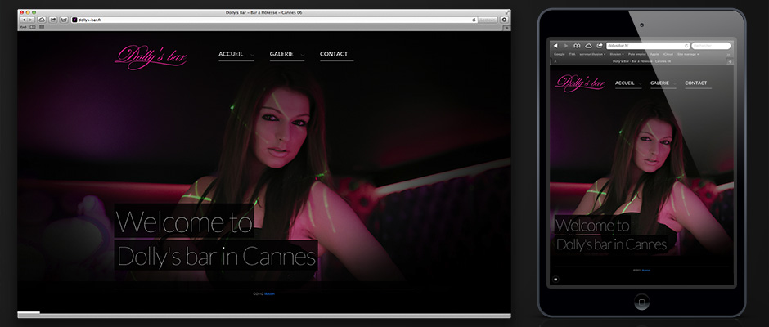
Task: Add new tab in desktop Safari
Action: point(507,28)
